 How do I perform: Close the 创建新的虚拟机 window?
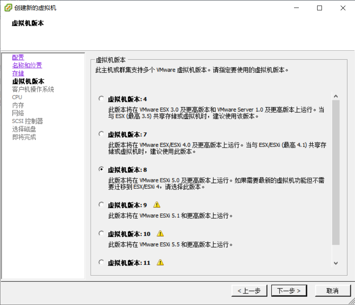(x=343, y=8)
